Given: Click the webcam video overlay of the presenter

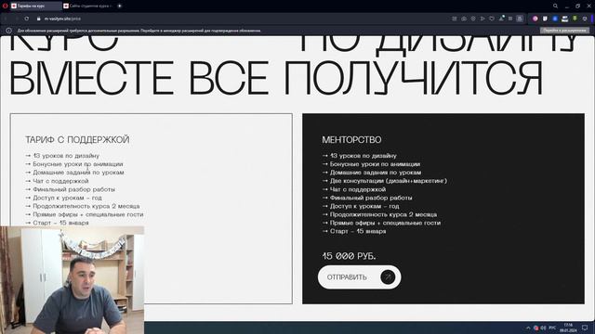Looking at the screenshot, I should 73,280.
